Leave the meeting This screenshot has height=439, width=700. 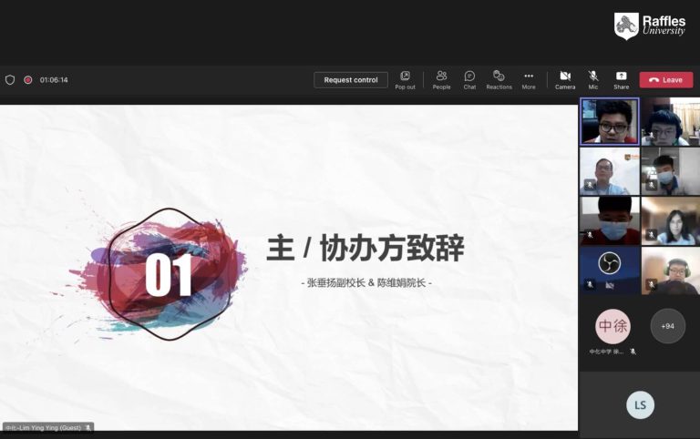coord(665,80)
